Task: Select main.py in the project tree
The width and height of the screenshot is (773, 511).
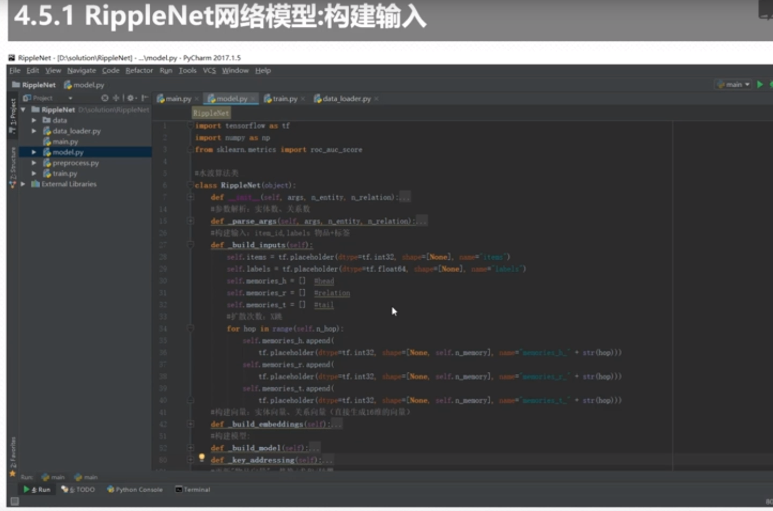Action: [65, 141]
